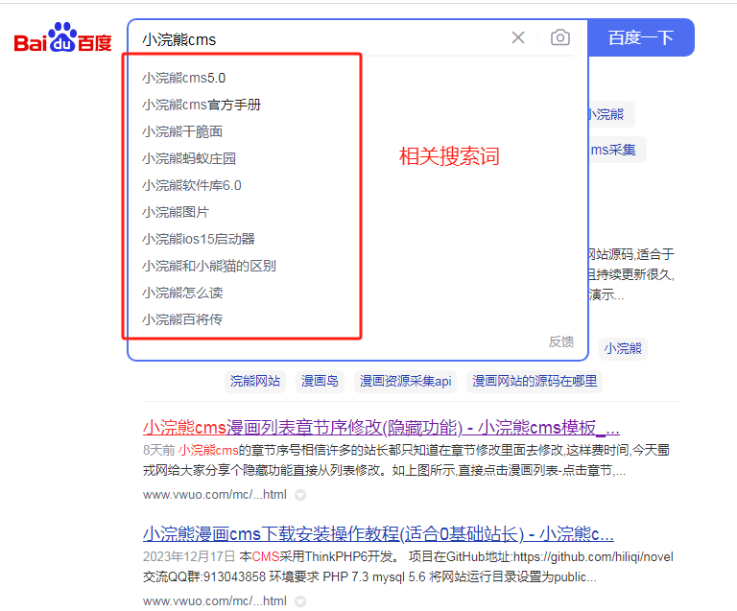Viewport: 737px width, 611px height.
Task: Select suggestion 小浣熊蚂蚁庄园
Action: point(189,158)
